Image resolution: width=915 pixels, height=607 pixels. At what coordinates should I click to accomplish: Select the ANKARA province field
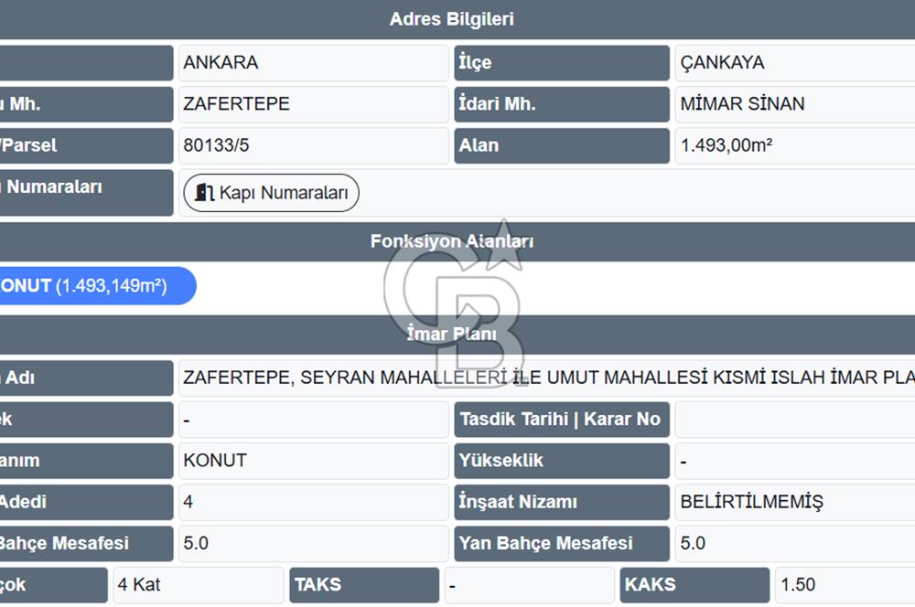click(313, 62)
